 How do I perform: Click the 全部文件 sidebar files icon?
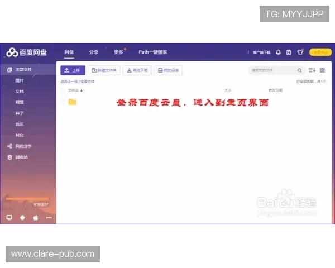9,70
